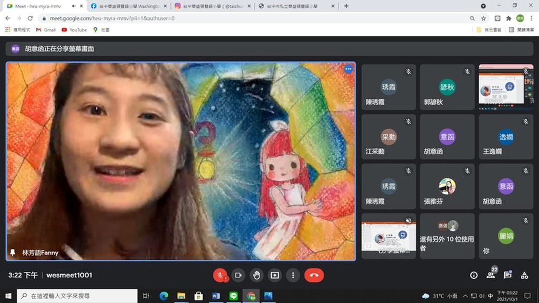Screen dimensions: 539x303
Task: Raise hand in the meeting
Action: tap(256, 275)
